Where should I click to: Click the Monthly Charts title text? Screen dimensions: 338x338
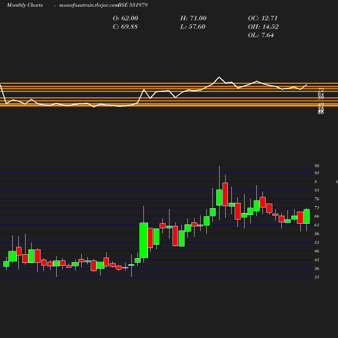(x=25, y=5)
